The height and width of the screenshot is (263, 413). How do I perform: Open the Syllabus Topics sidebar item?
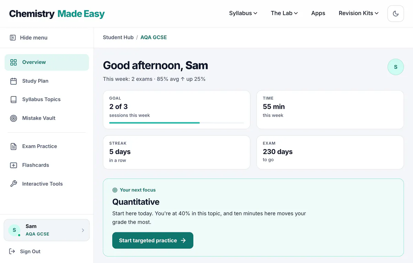coord(47,99)
